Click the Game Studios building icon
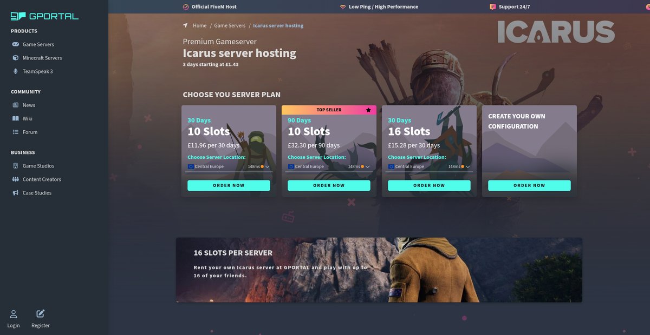This screenshot has width=650, height=335. point(16,166)
